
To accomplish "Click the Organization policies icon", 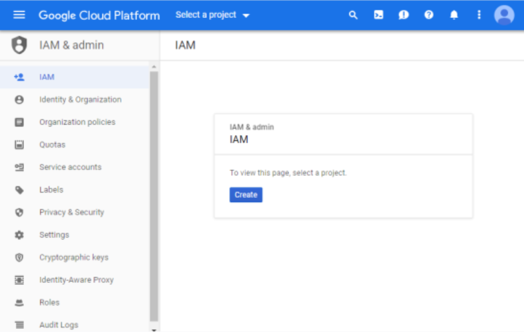I will pos(19,122).
